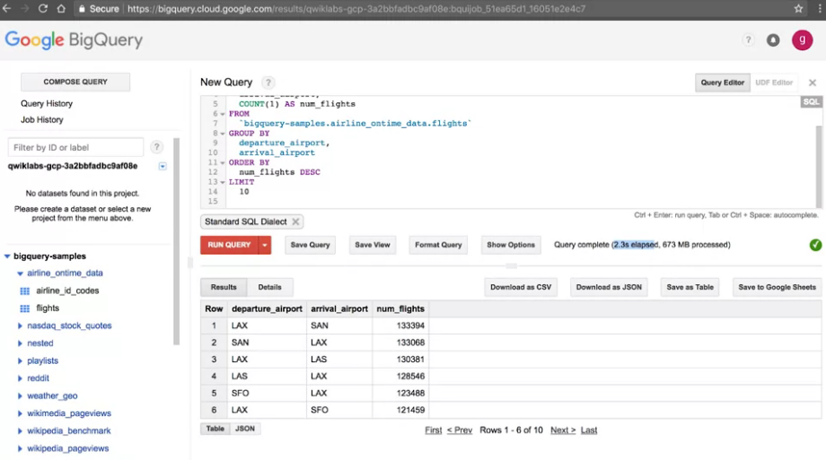Viewport: 826px width, 460px height.
Task: Go back with browser back arrow
Action: coord(7,9)
